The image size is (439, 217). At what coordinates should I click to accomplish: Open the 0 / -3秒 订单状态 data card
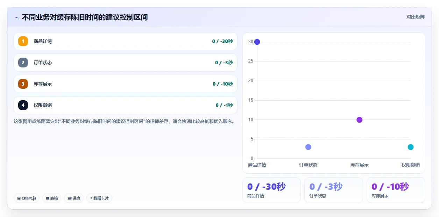[x=334, y=190]
